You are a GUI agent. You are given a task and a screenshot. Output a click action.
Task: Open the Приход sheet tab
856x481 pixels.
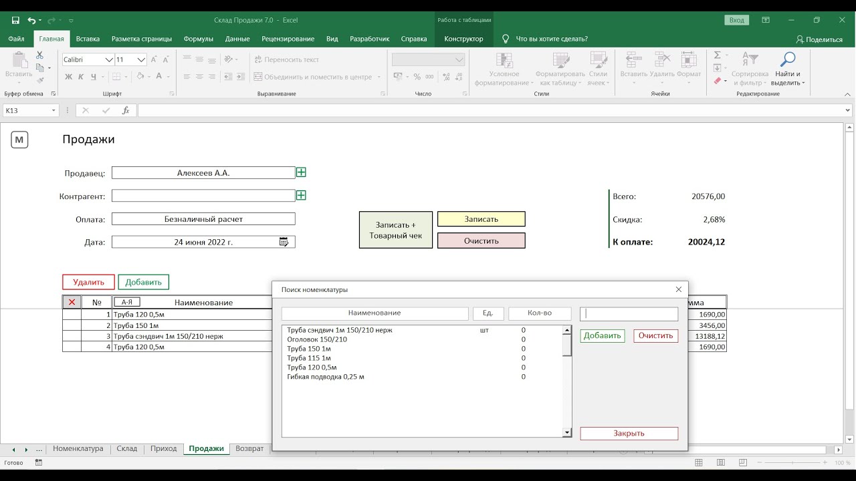(164, 449)
